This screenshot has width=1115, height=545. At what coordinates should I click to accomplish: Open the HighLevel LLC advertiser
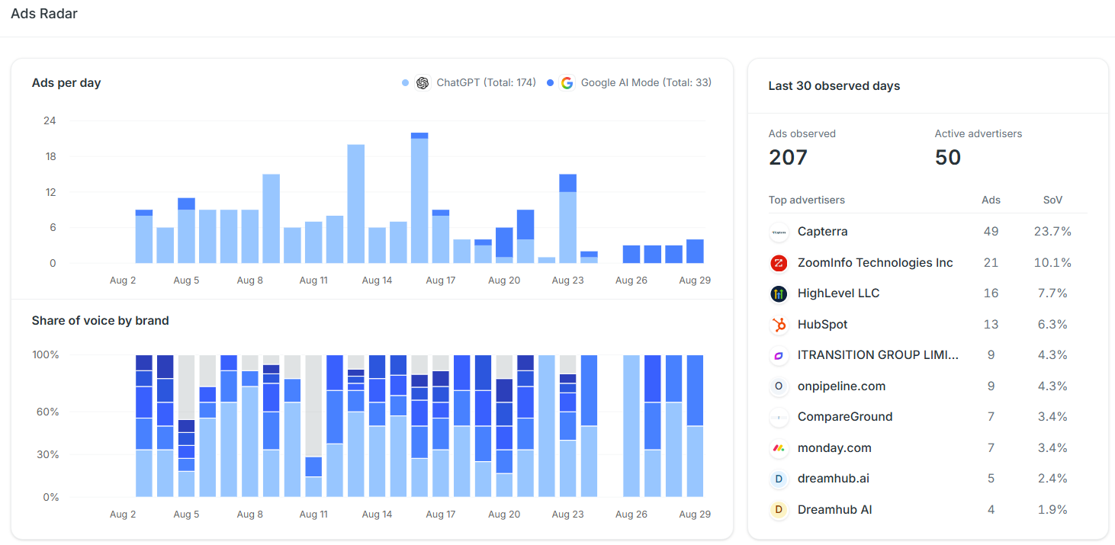839,293
